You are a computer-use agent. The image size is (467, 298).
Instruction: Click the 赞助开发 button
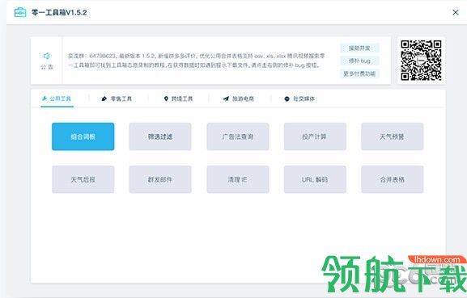[x=359, y=48]
